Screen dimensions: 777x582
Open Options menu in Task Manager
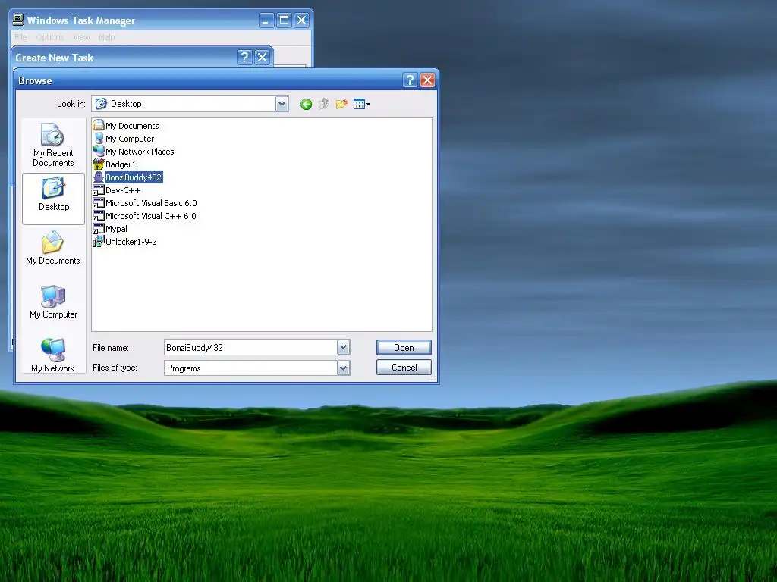[49, 37]
